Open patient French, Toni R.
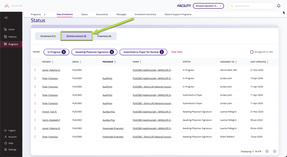Screen dimensions: 287x157 coord(50,112)
